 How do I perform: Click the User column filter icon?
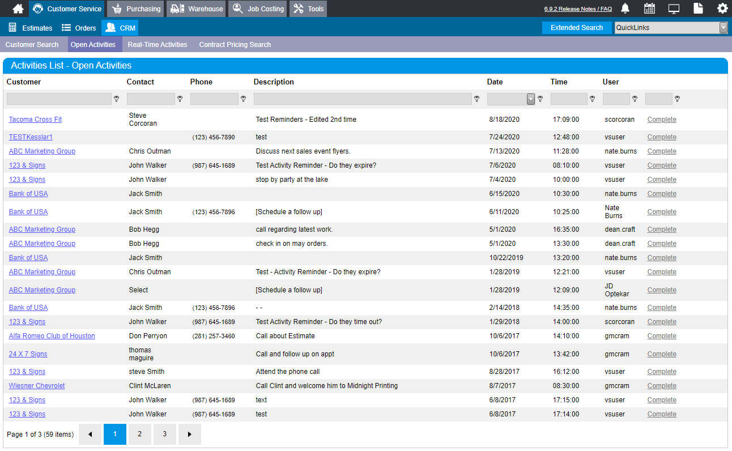[x=635, y=99]
